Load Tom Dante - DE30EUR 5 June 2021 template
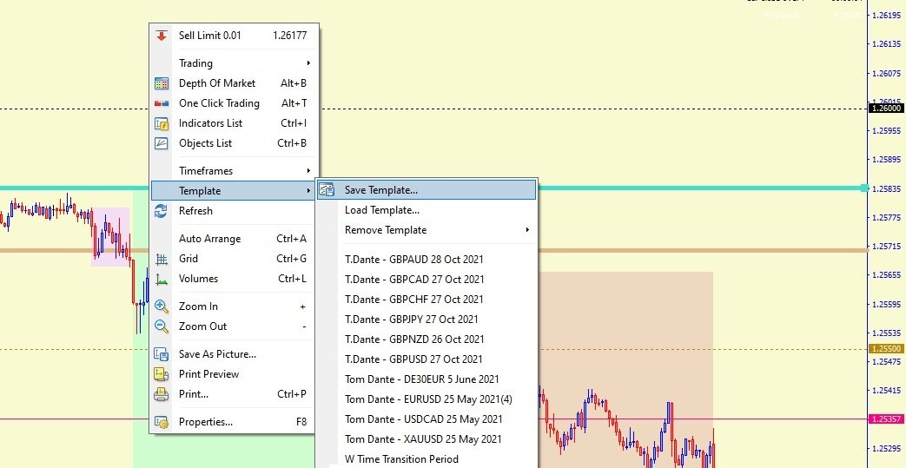The width and height of the screenshot is (906, 468). coord(427,379)
